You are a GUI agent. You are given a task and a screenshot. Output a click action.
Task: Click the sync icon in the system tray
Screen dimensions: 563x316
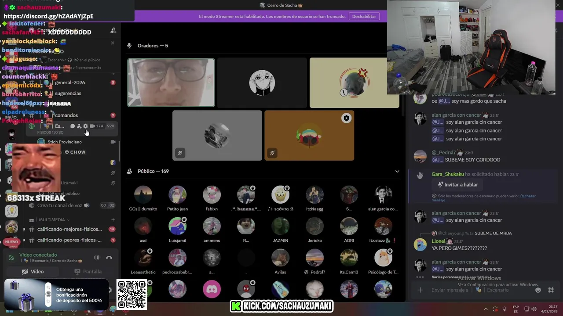pos(495,309)
